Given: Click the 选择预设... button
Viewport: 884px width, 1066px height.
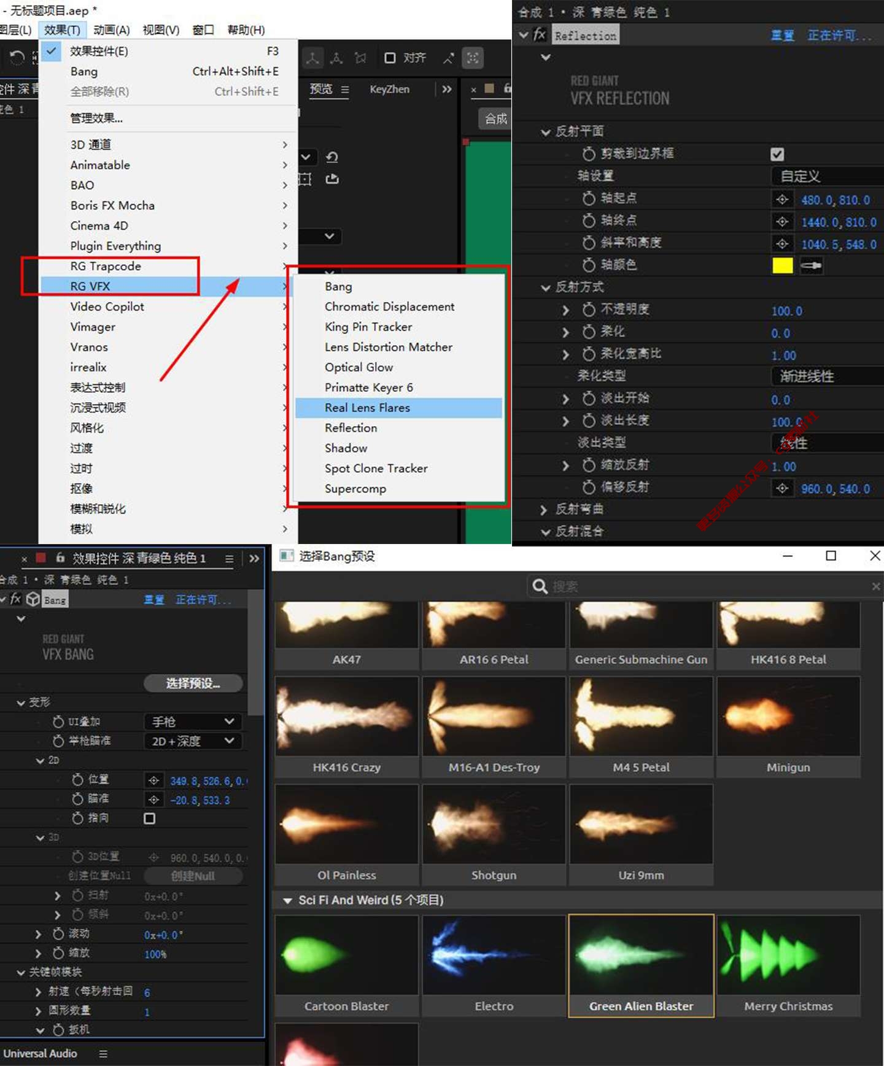Looking at the screenshot, I should tap(193, 683).
